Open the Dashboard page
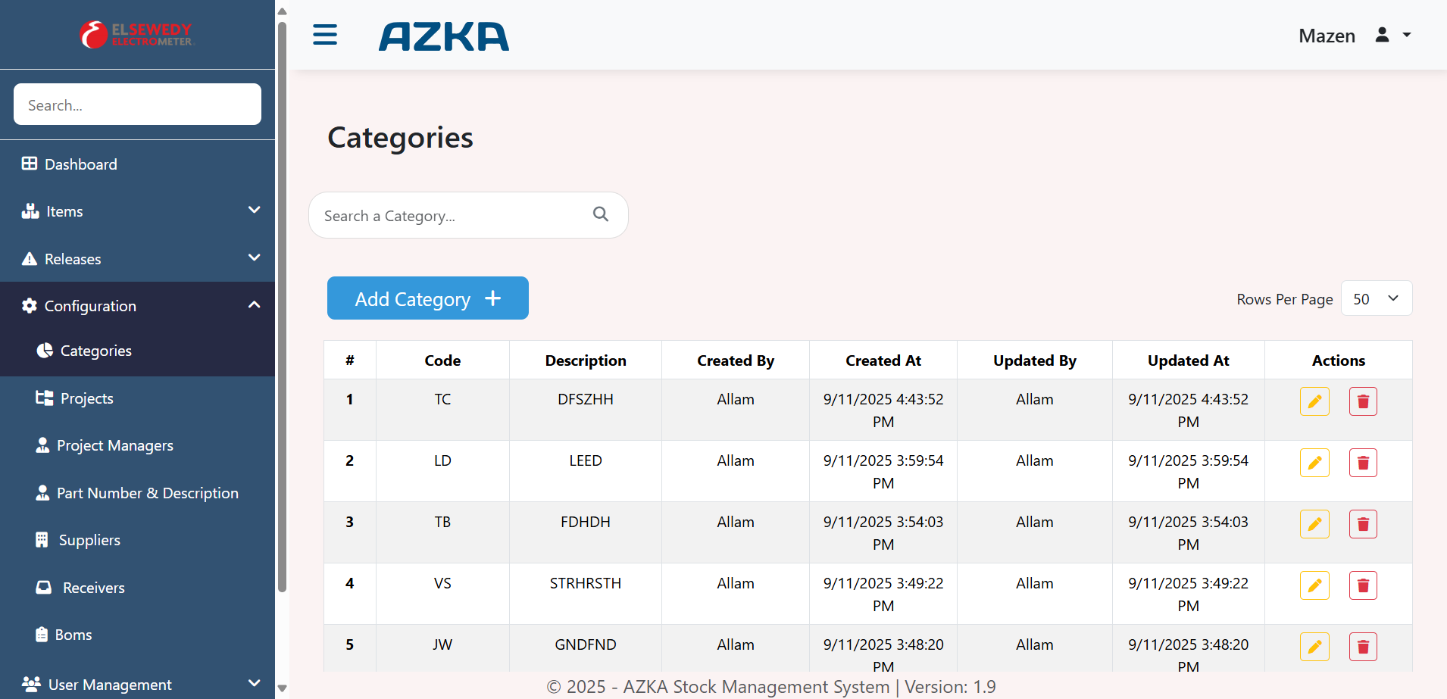 (x=80, y=164)
